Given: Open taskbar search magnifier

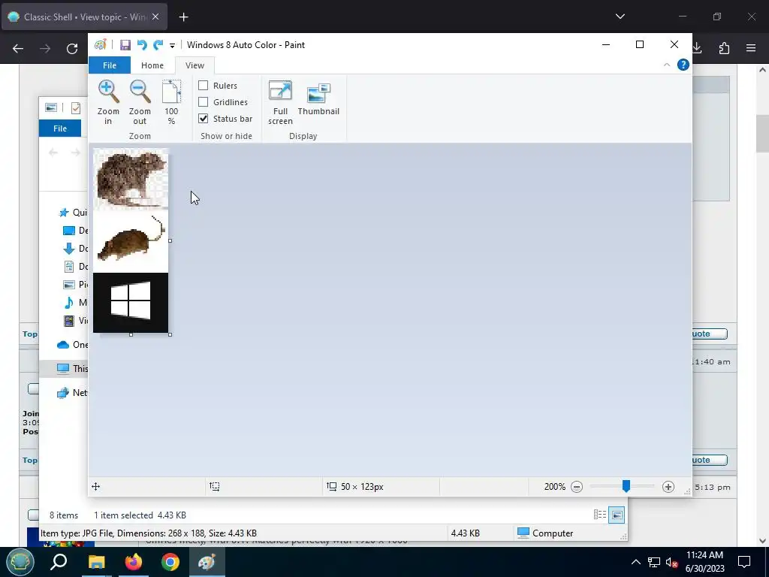Looking at the screenshot, I should coord(59,562).
